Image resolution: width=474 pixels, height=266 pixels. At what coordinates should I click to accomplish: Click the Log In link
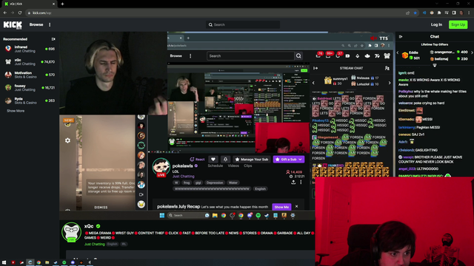pyautogui.click(x=436, y=24)
